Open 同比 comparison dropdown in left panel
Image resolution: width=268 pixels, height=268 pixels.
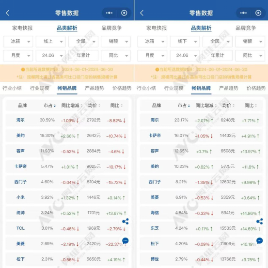[x=116, y=55]
